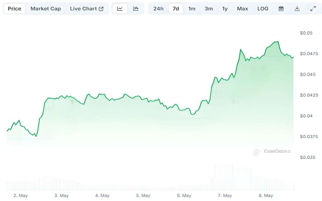Click the download chart data icon
Screen dimensions: 322x201
pos(297,8)
